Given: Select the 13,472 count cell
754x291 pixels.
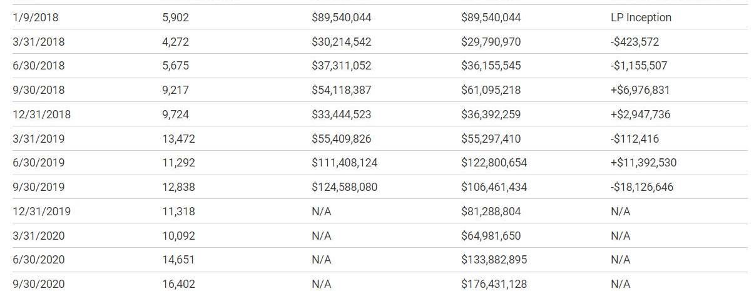Looking at the screenshot, I should pos(178,138).
